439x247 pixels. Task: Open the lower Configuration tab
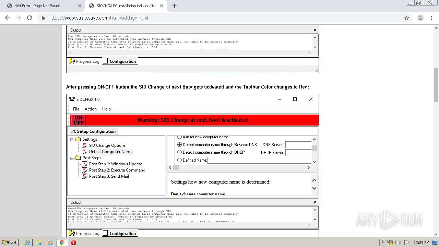pyautogui.click(x=120, y=233)
